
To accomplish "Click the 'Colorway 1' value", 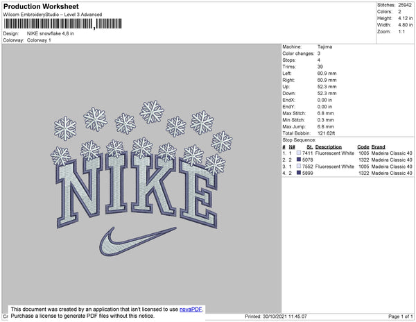I will (39, 40).
